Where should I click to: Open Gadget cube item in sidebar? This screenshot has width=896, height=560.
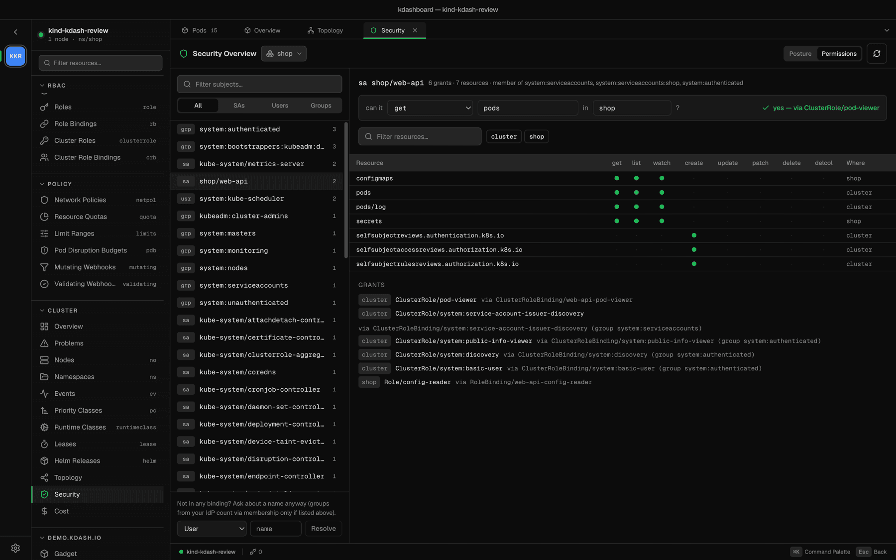tap(98, 554)
